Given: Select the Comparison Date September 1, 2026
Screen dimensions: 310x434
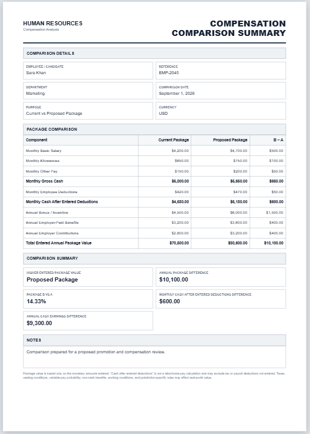Looking at the screenshot, I should click(221, 91).
